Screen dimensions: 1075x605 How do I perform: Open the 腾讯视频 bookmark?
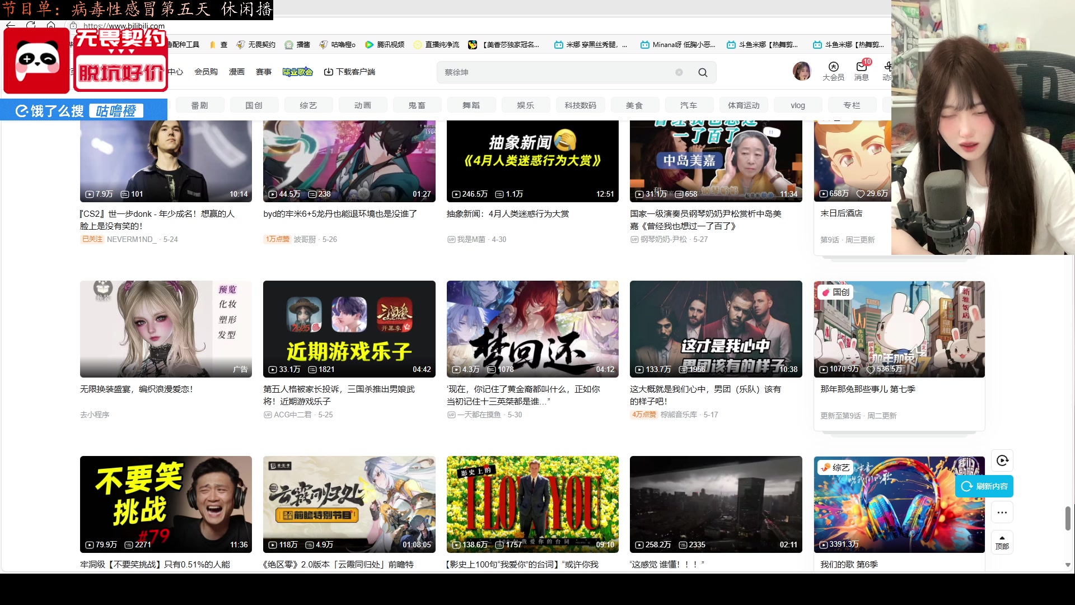(x=385, y=44)
